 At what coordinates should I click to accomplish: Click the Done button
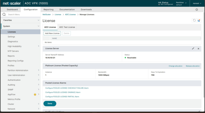(50, 103)
